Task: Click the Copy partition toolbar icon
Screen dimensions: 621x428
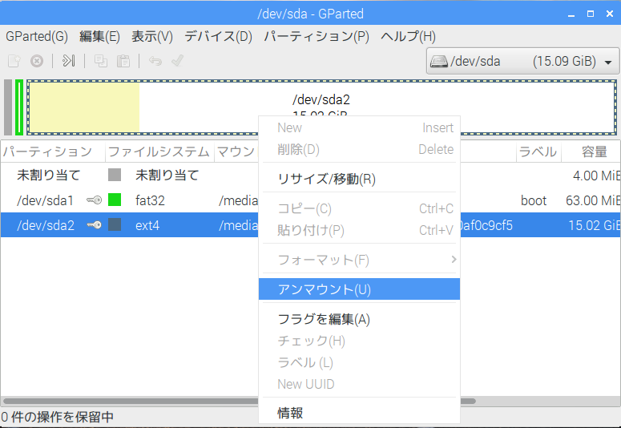Action: 101,61
